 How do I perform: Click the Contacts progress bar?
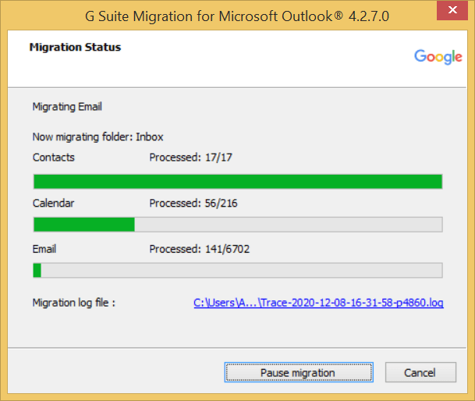point(238,182)
